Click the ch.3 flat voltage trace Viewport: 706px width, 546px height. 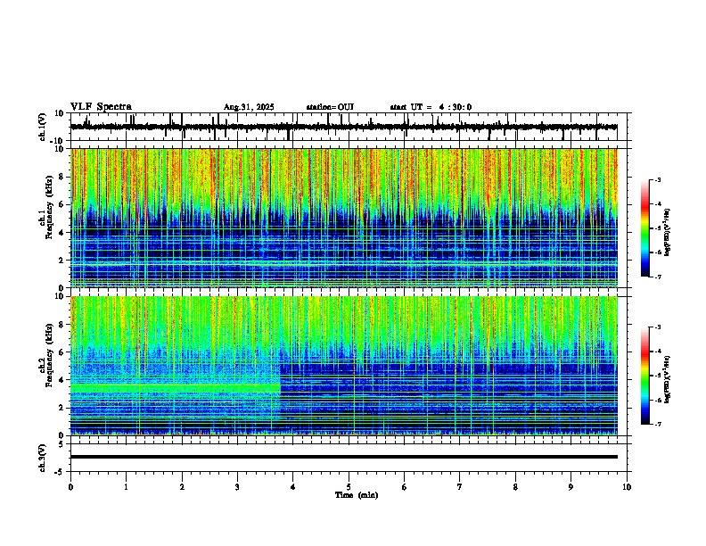coord(343,457)
